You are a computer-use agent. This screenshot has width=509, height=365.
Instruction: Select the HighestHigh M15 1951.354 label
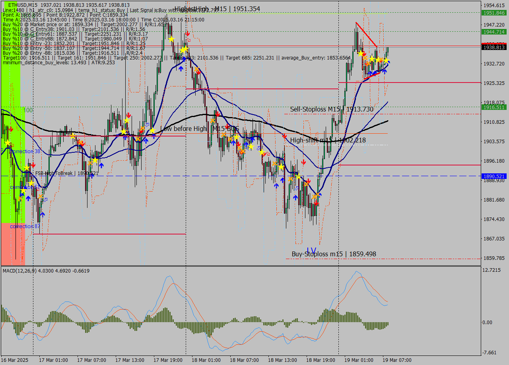(217, 9)
